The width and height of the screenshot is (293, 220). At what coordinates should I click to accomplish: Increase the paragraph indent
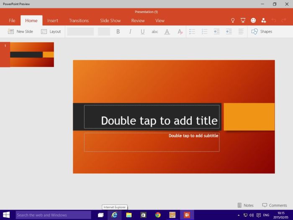[x=229, y=31]
